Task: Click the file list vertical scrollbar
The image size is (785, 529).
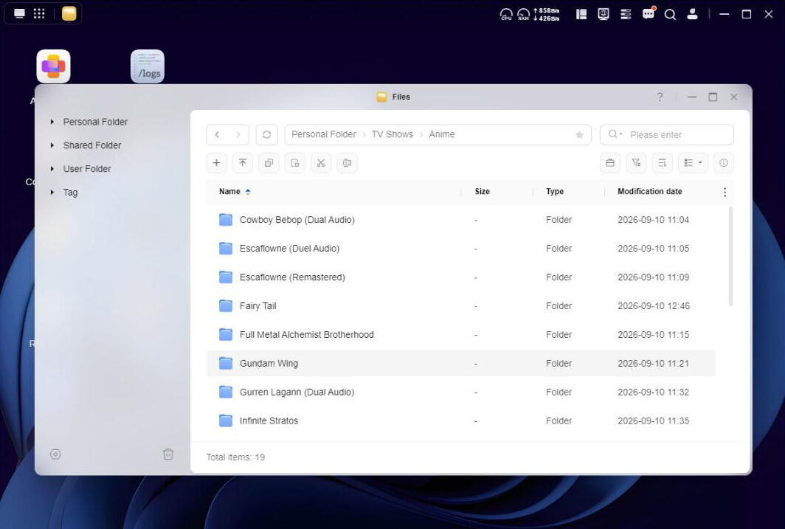Action: point(730,256)
